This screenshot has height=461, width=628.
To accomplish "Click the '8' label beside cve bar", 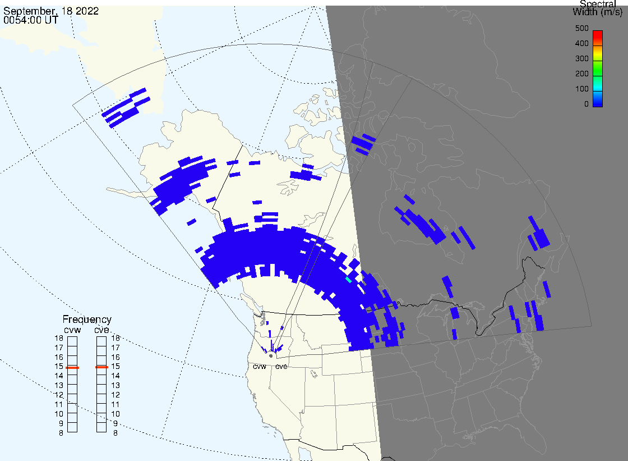I will pos(116,433).
